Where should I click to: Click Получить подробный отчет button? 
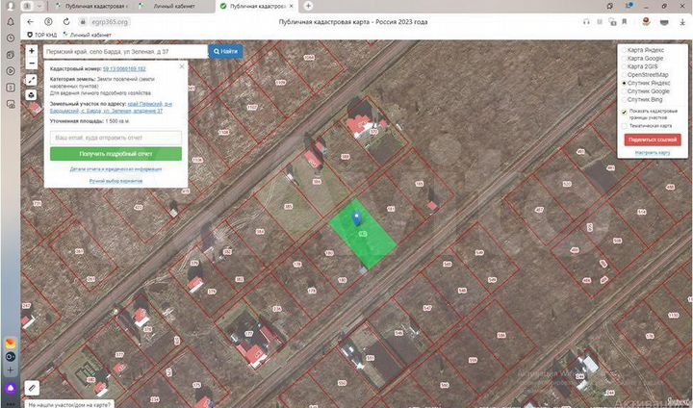tap(115, 154)
